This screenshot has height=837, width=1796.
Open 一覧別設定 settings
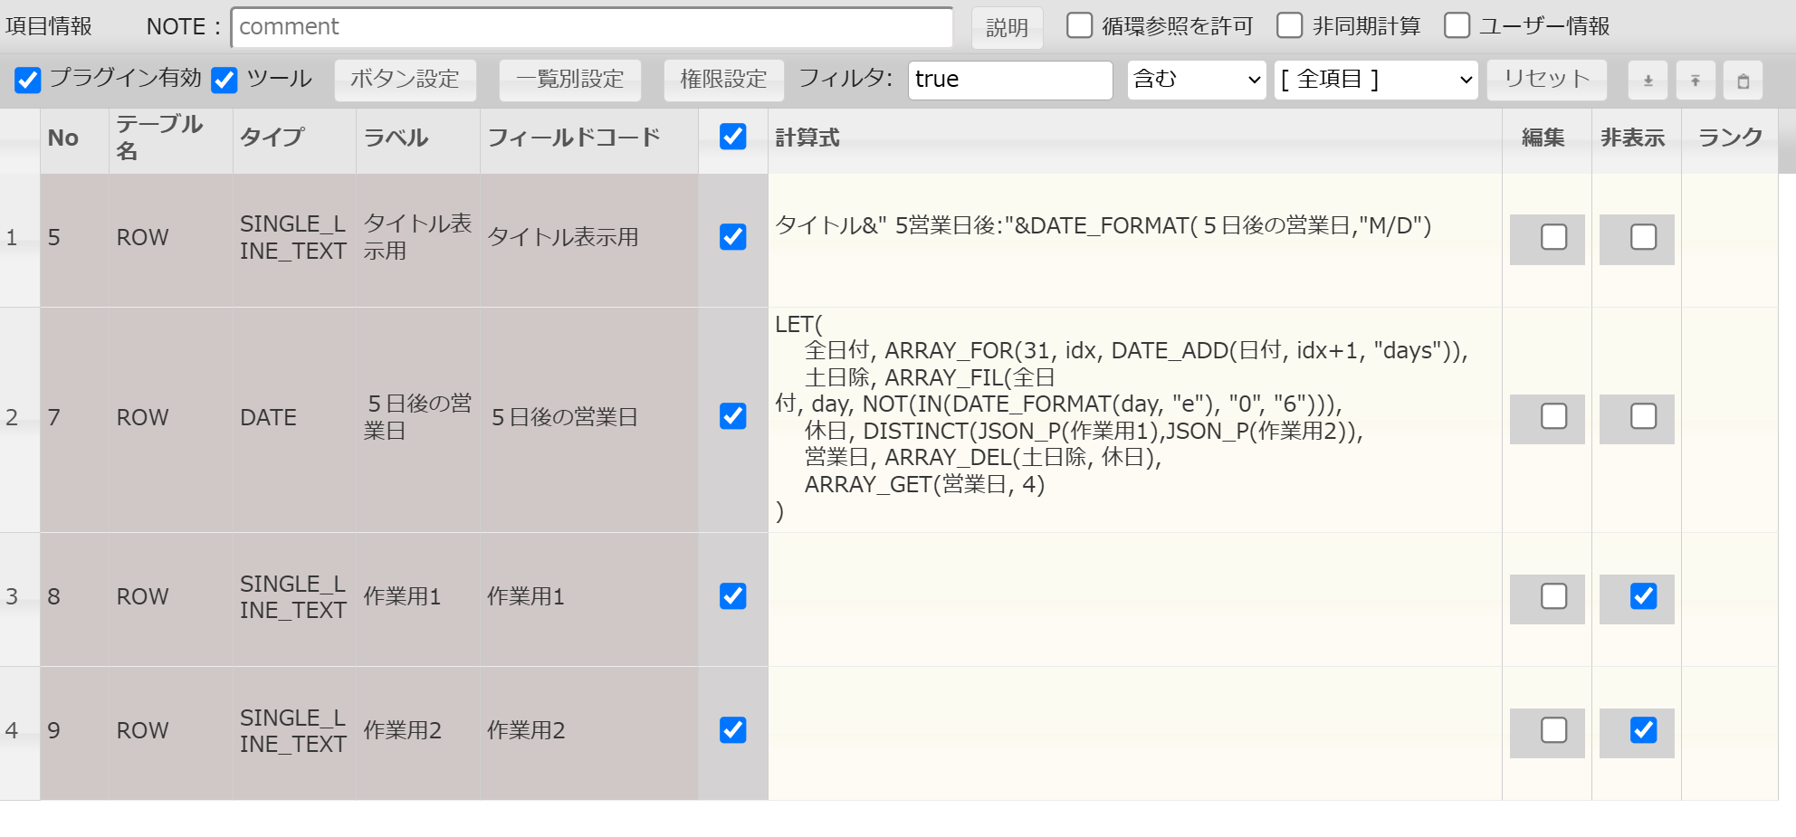point(570,80)
